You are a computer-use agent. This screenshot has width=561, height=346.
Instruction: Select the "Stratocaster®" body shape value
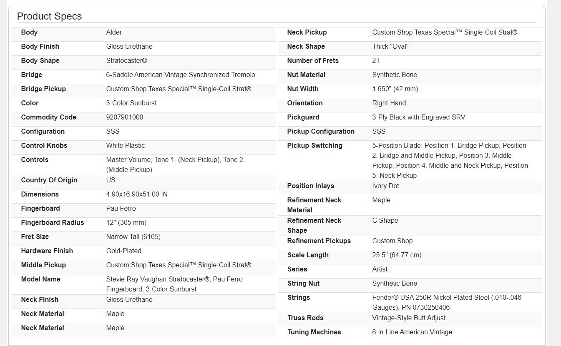click(x=126, y=61)
